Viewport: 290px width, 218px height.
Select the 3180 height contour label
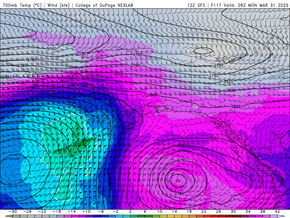click(x=5, y=203)
